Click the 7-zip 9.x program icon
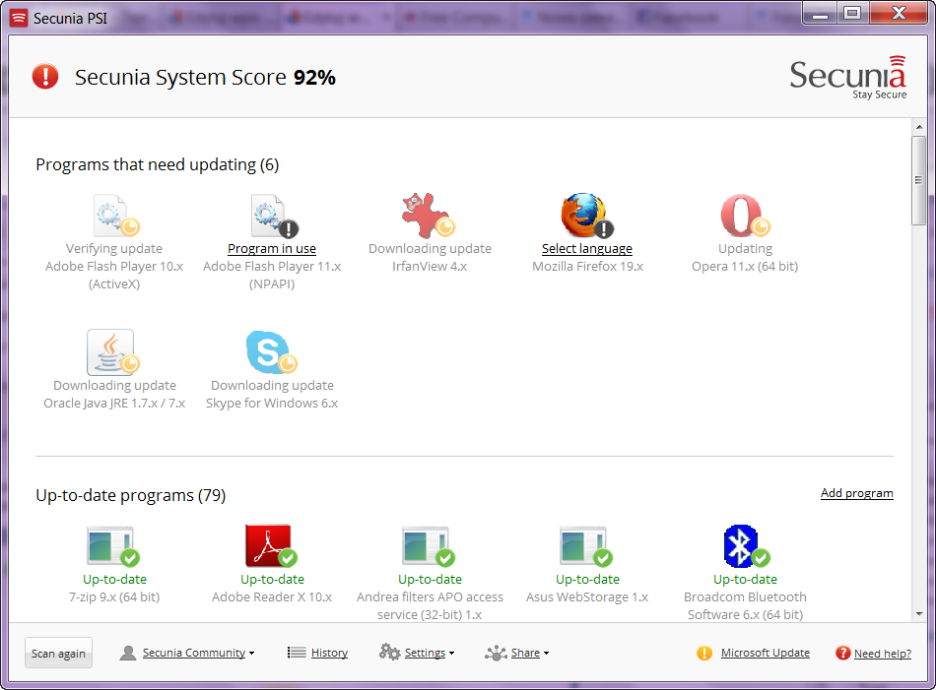This screenshot has height=690, width=936. point(113,545)
